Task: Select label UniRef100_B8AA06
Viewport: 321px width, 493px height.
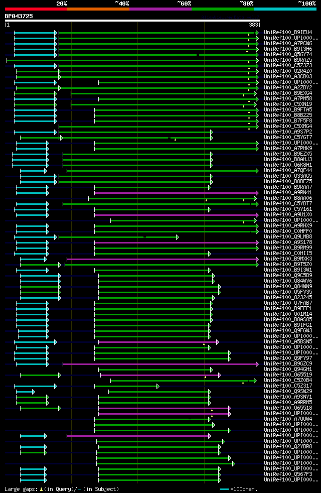Action: pyautogui.click(x=288, y=198)
